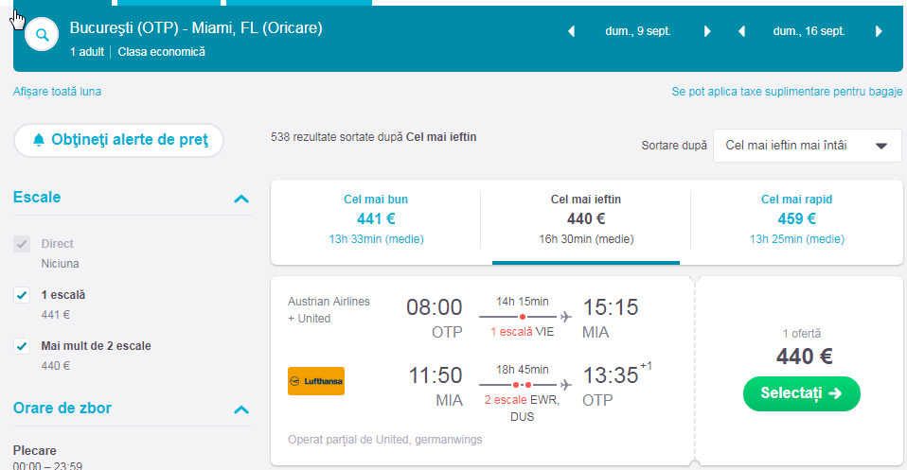Switch to 'Cel mai rapid' tab

[796, 219]
